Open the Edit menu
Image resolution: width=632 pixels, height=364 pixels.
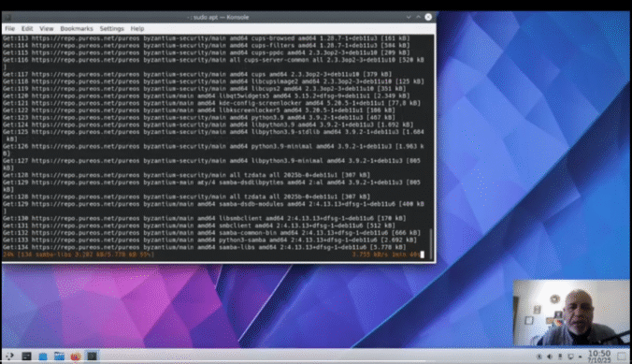(x=27, y=29)
